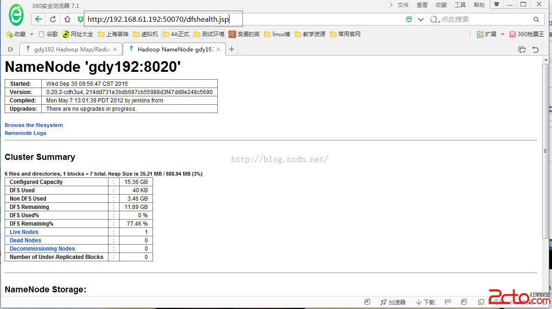552x309 pixels.
Task: Reload the page with the refresh icon
Action: click(x=53, y=19)
